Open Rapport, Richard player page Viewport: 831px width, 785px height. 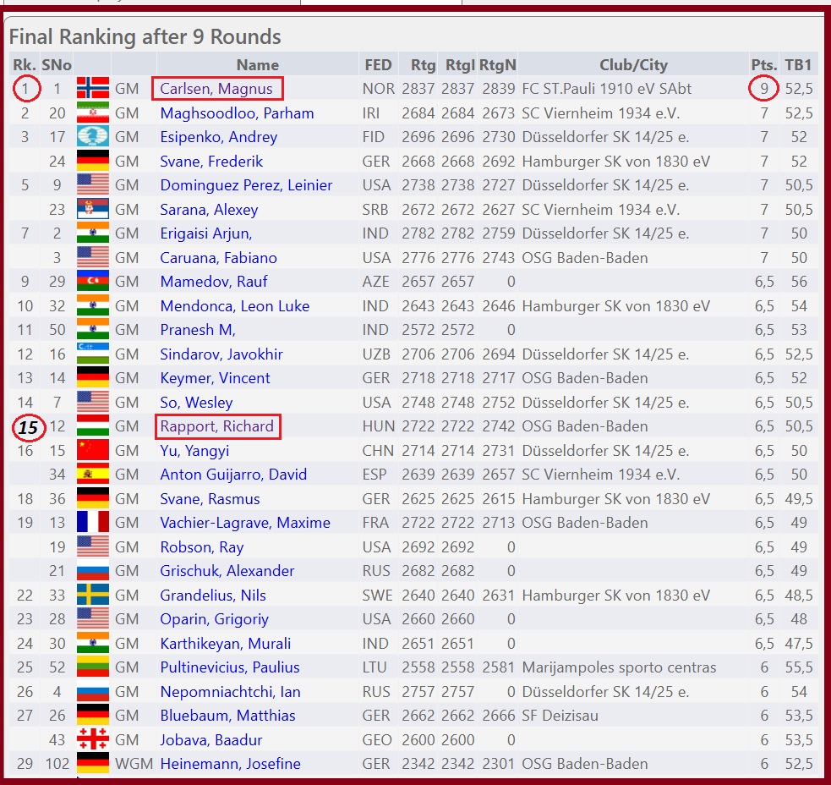point(217,426)
